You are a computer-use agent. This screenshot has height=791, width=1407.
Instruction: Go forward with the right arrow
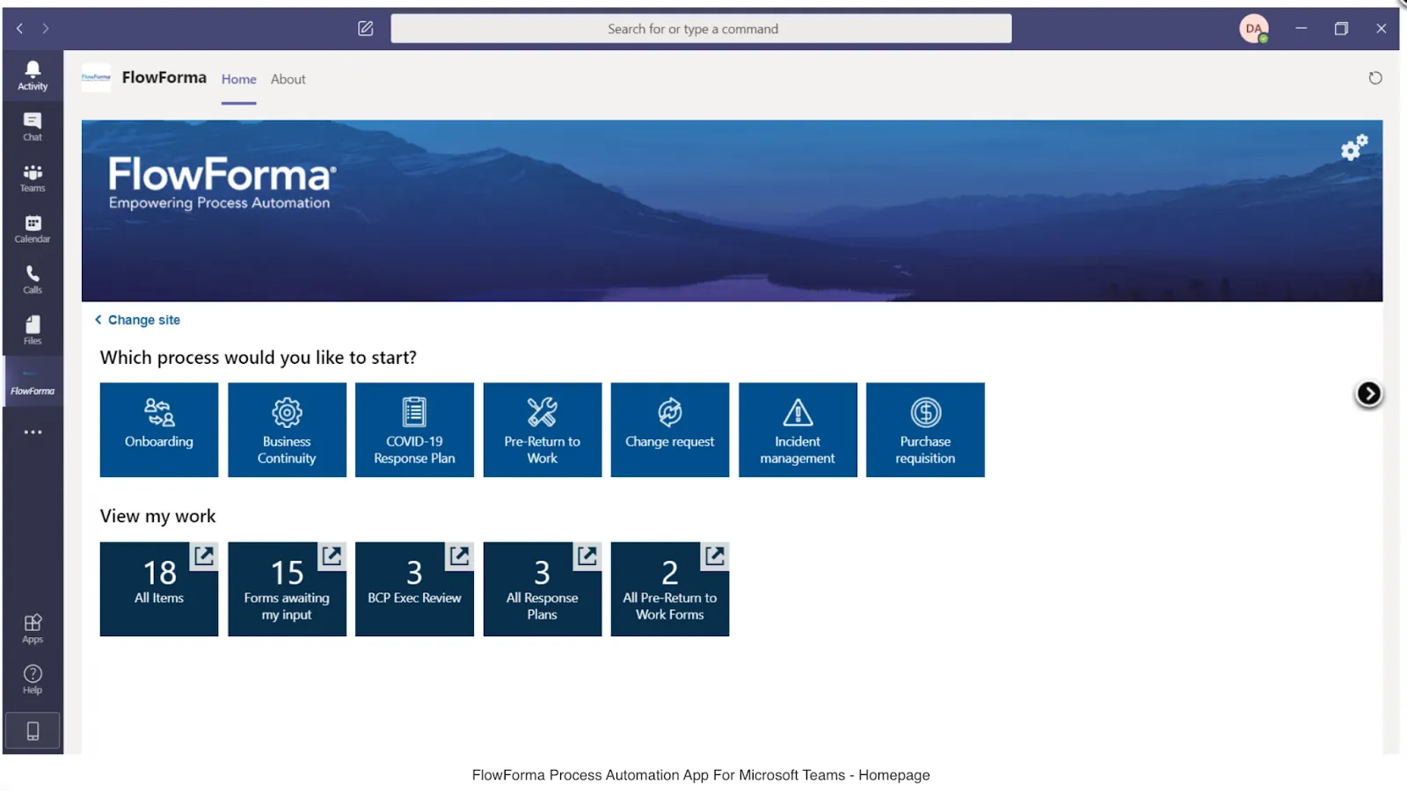(x=46, y=29)
